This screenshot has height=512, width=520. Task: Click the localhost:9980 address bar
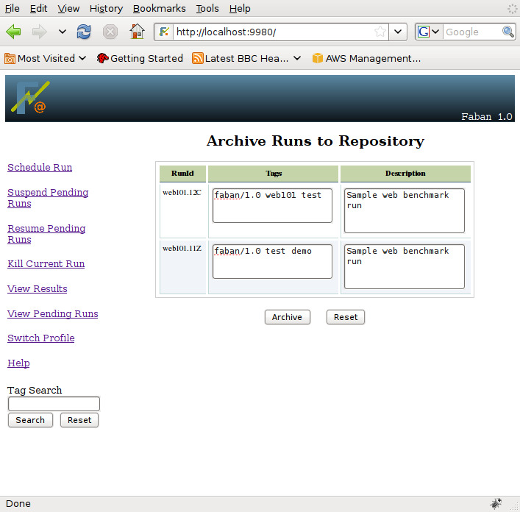pos(272,32)
